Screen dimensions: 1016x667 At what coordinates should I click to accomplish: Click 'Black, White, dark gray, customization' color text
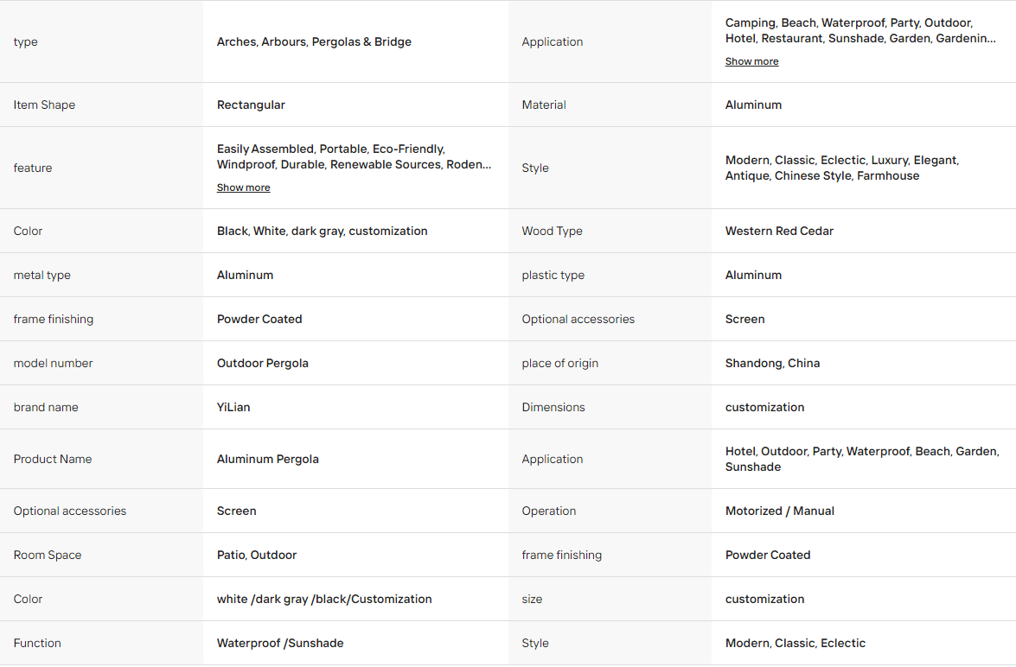(x=322, y=232)
